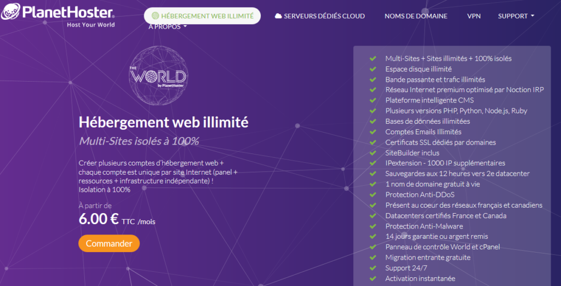Click checkmark beside Certificats SSL dédiés
The image size is (561, 286).
(x=373, y=142)
